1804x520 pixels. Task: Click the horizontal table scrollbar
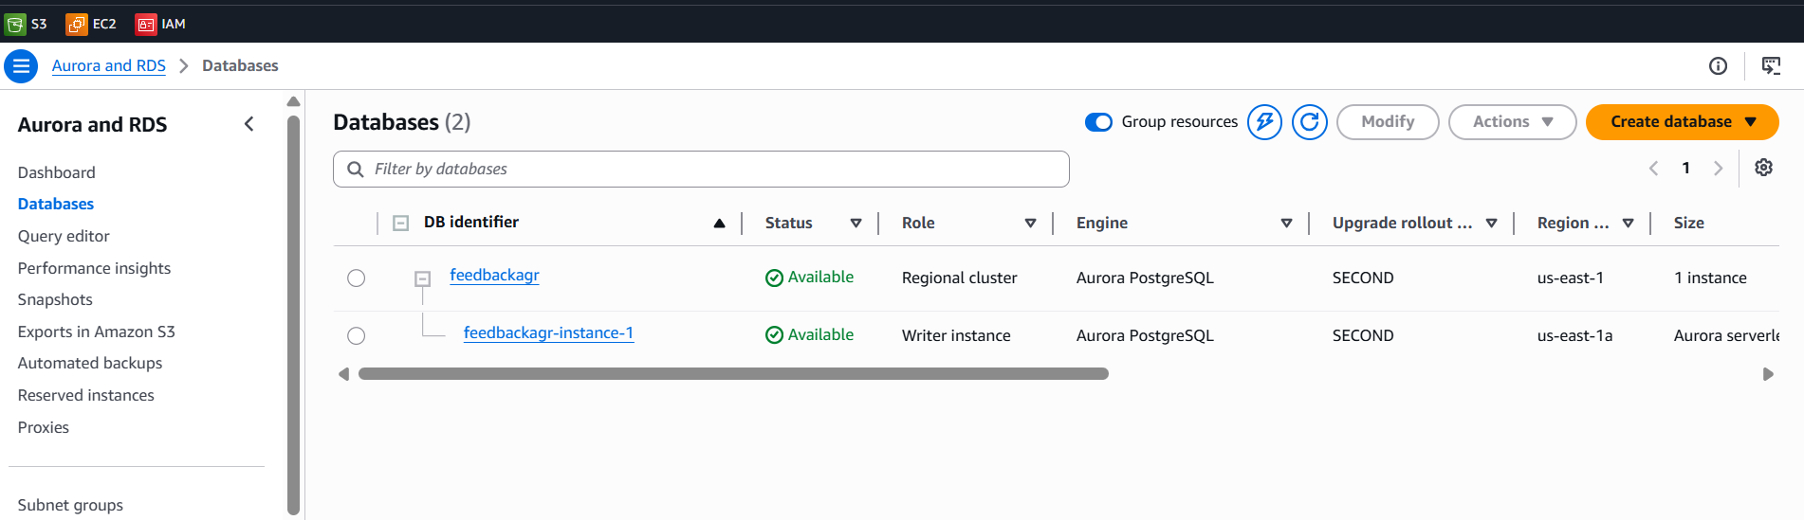click(x=733, y=374)
